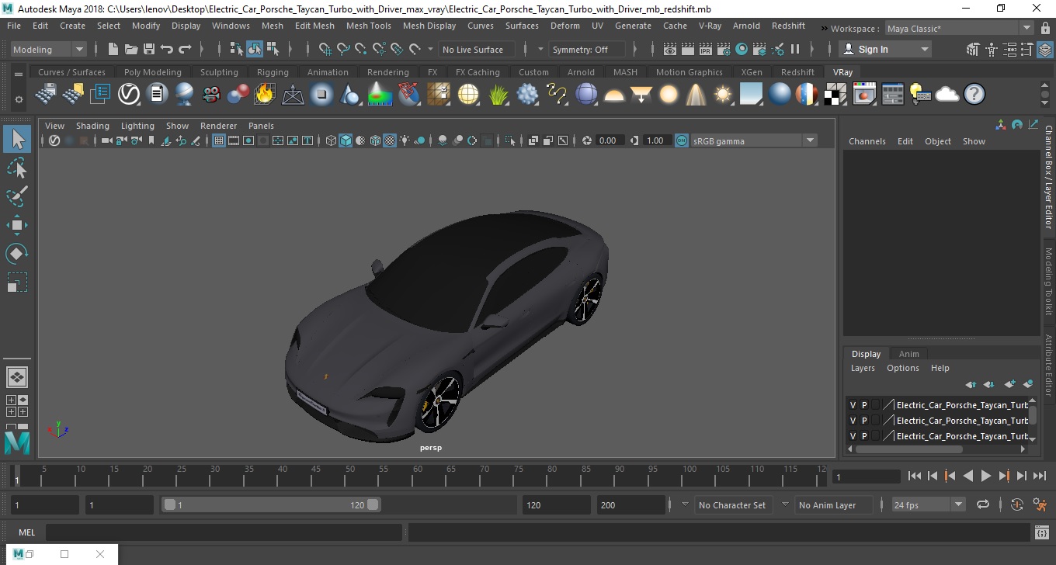This screenshot has height=565, width=1056.
Task: Switch to the Redshift shelf tab
Action: [x=797, y=72]
